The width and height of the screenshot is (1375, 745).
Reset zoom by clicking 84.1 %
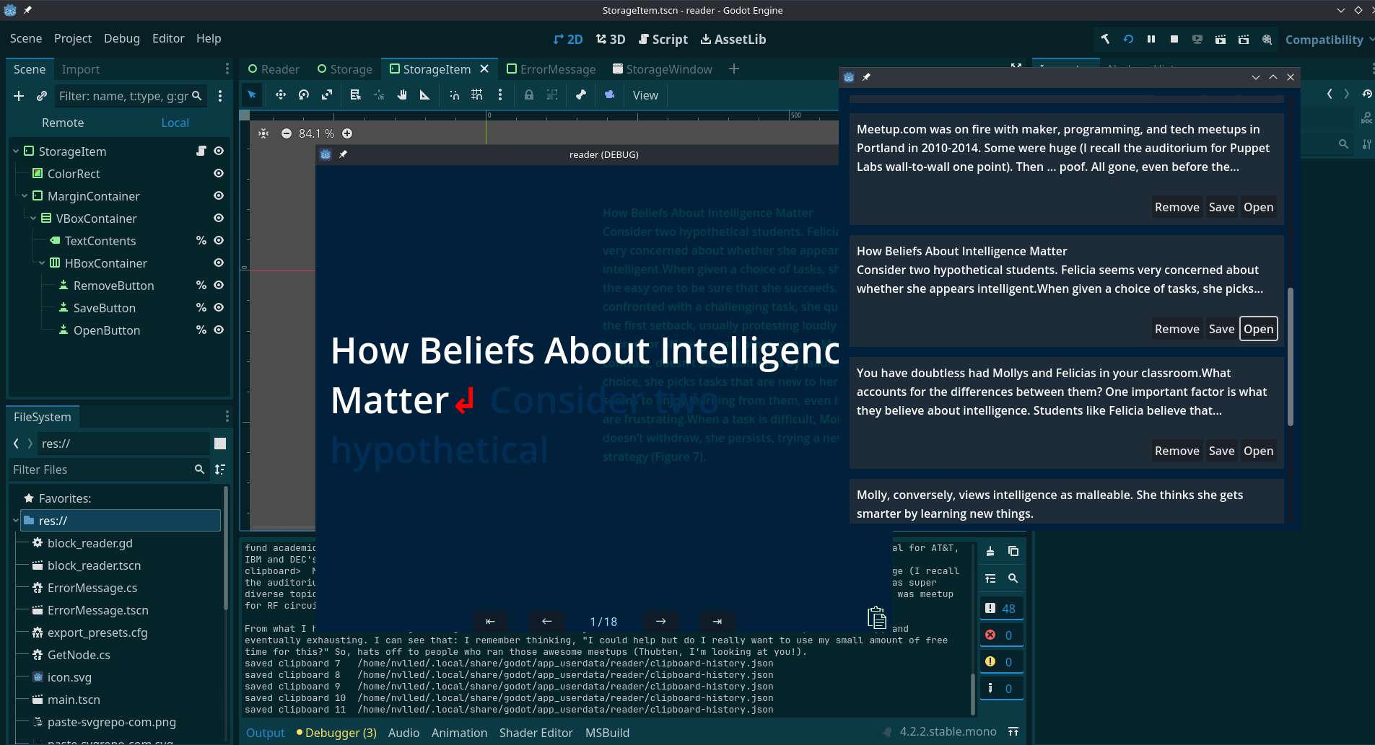click(x=316, y=133)
